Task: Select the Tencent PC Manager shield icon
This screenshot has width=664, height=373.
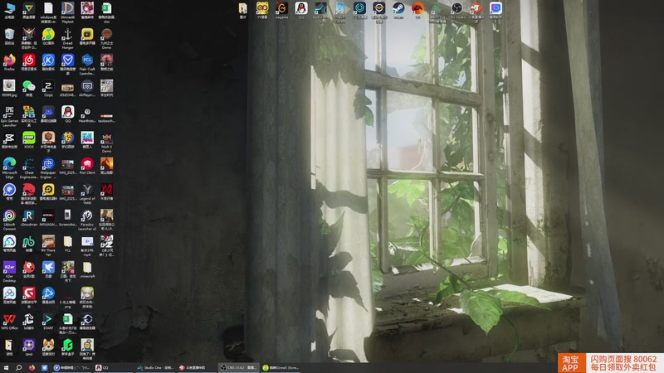Action: click(x=68, y=64)
